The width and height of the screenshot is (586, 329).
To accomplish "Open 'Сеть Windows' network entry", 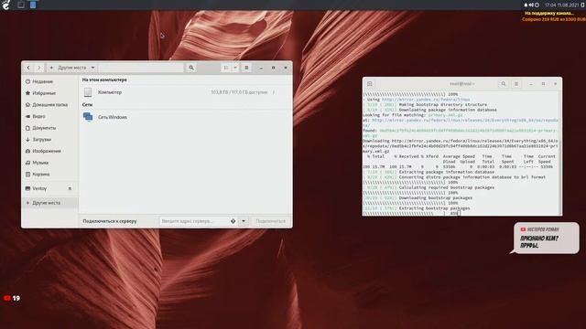I will (185, 117).
